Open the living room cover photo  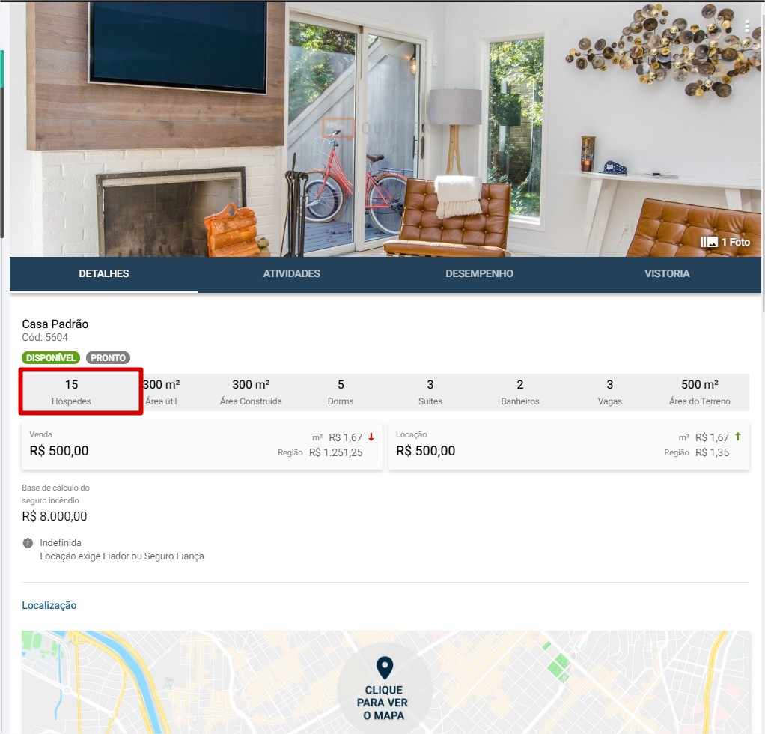(385, 130)
